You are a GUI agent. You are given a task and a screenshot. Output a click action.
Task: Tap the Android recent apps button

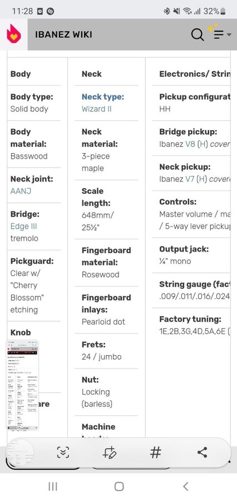[53, 487]
